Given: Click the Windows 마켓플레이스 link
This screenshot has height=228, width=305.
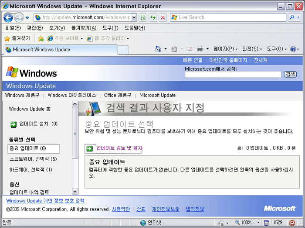Looking at the screenshot, I should click(x=72, y=95).
